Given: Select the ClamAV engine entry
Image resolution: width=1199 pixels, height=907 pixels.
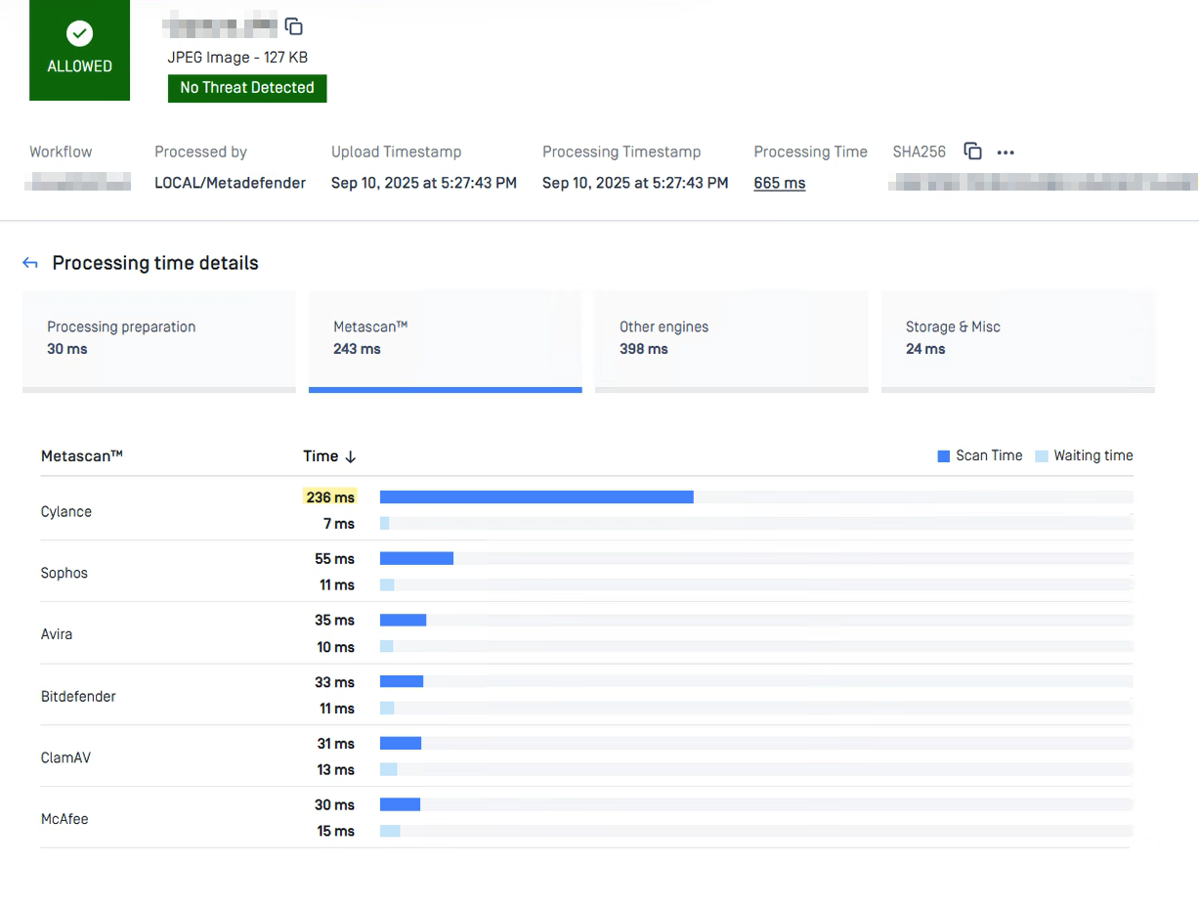Looking at the screenshot, I should tap(65, 757).
